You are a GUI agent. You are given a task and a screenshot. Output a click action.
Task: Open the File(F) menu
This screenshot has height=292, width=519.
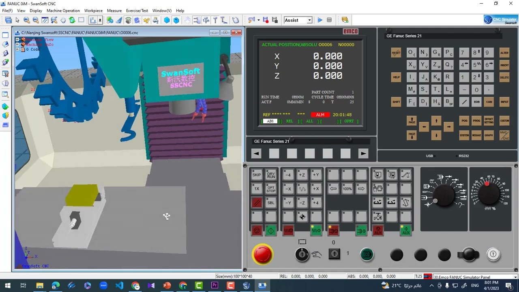click(x=7, y=11)
